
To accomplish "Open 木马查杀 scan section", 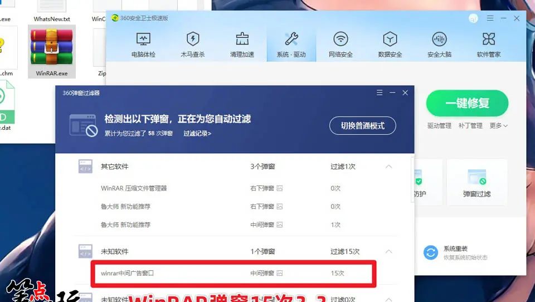I will (x=193, y=45).
